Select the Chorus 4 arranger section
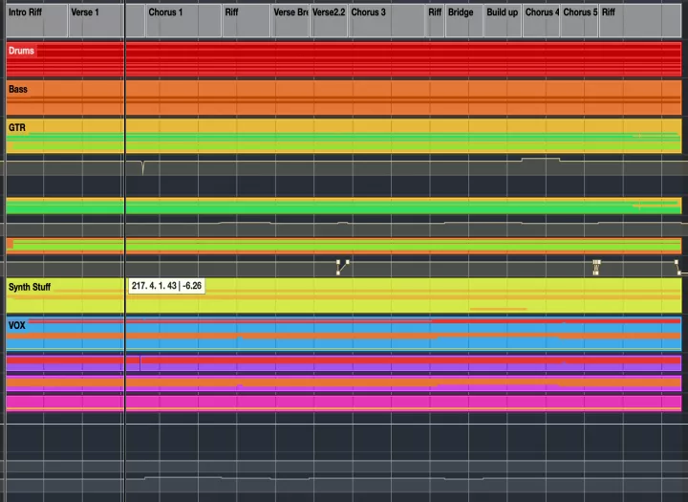The height and width of the screenshot is (502, 688). click(x=541, y=21)
